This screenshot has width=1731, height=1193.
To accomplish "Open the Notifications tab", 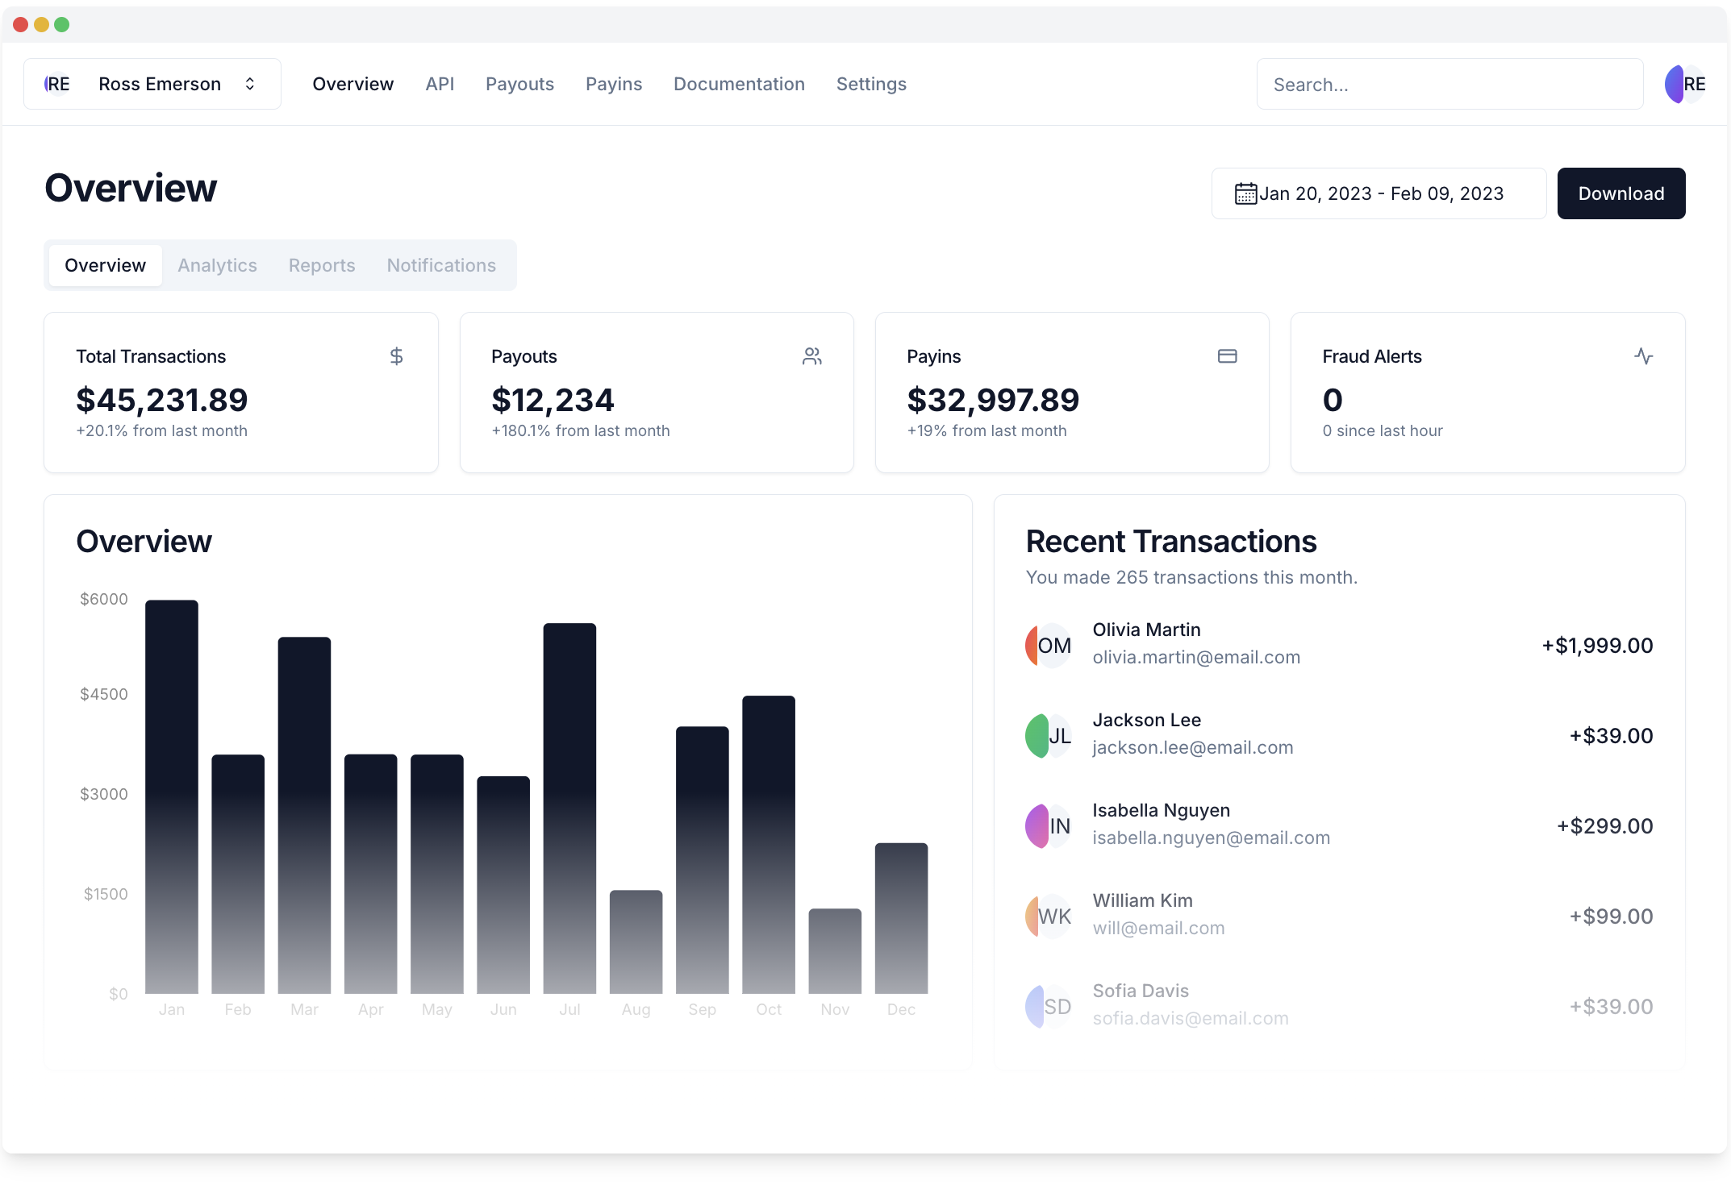I will [440, 264].
